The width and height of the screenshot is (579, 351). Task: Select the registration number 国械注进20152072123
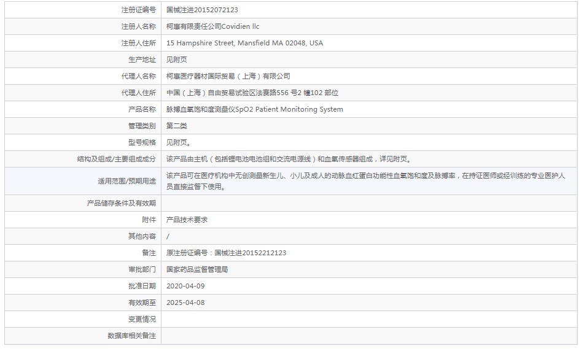click(x=202, y=10)
